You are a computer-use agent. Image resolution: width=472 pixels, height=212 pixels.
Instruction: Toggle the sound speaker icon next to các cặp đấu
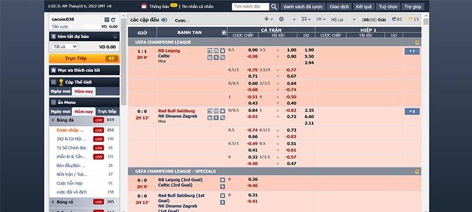click(x=164, y=20)
